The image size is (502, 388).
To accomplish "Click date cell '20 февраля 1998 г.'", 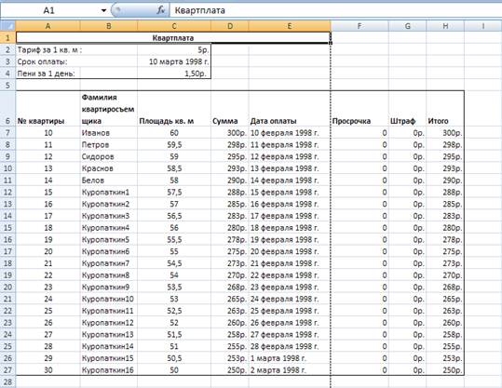I will (290, 251).
